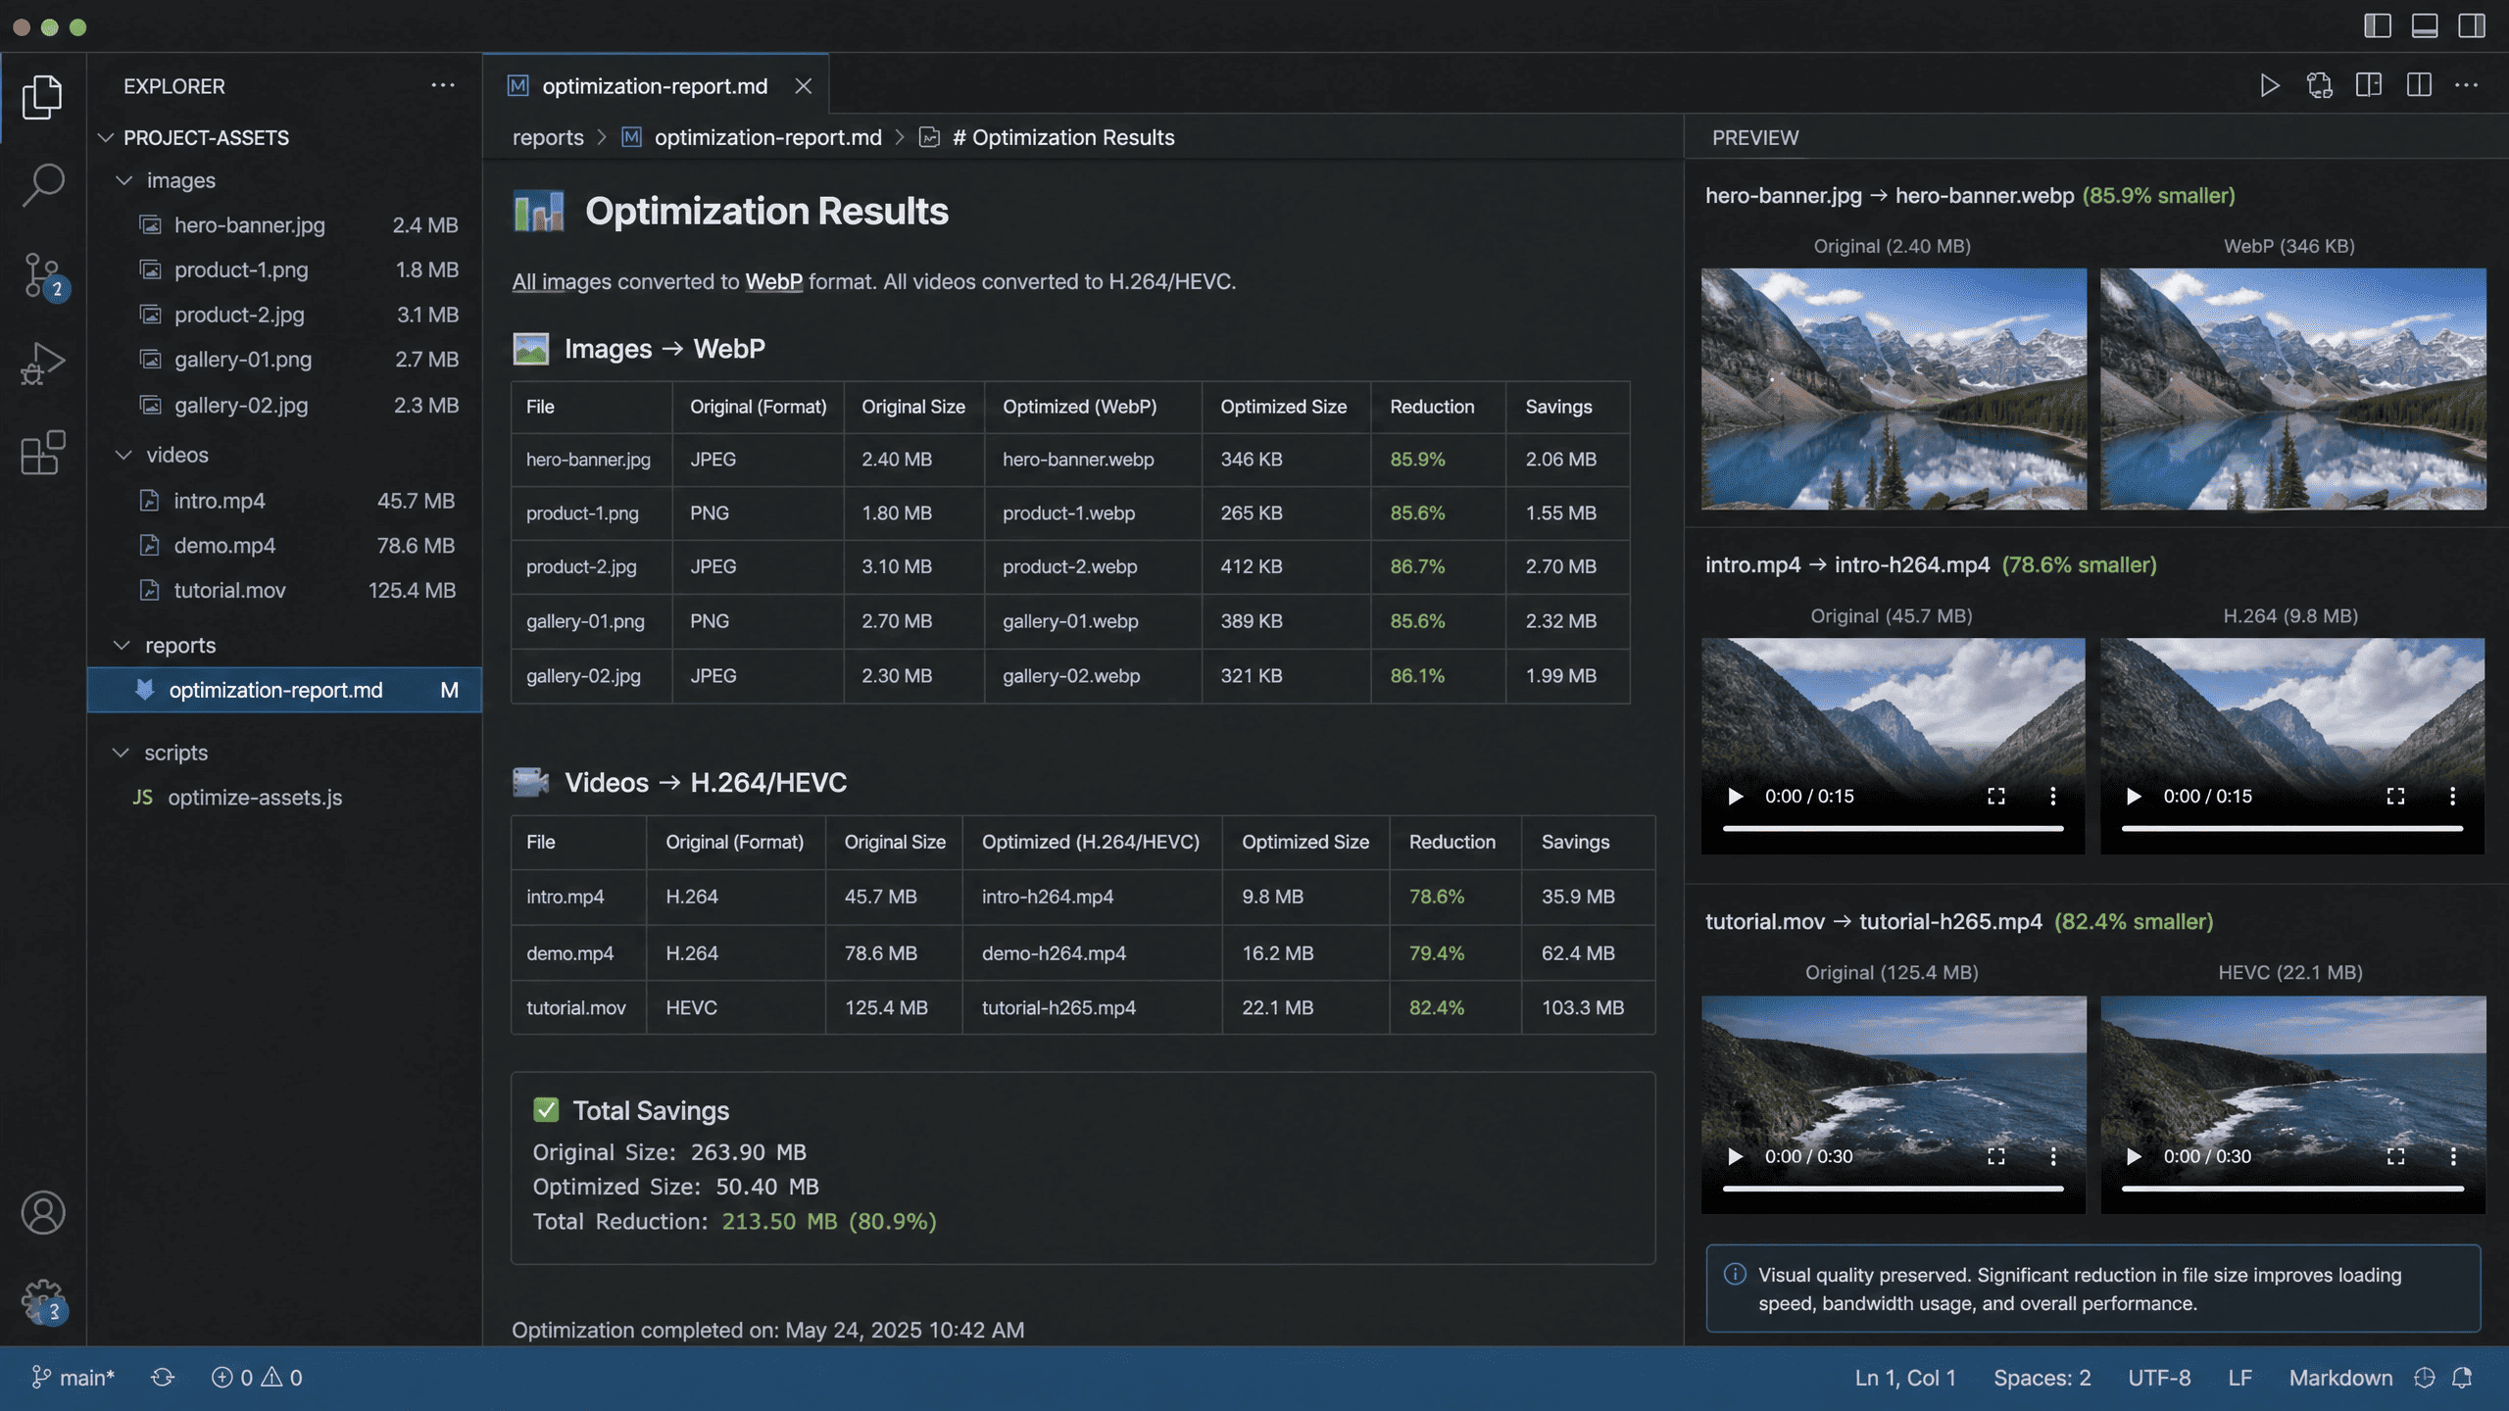
Task: Open the Run and Debug view
Action: (42, 364)
